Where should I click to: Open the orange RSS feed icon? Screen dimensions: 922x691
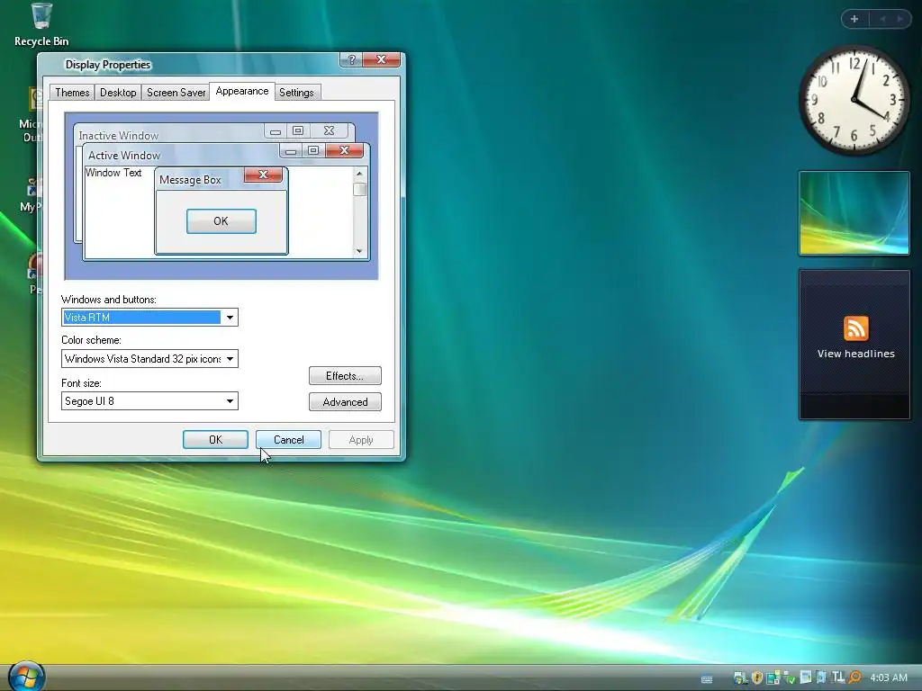[855, 328]
